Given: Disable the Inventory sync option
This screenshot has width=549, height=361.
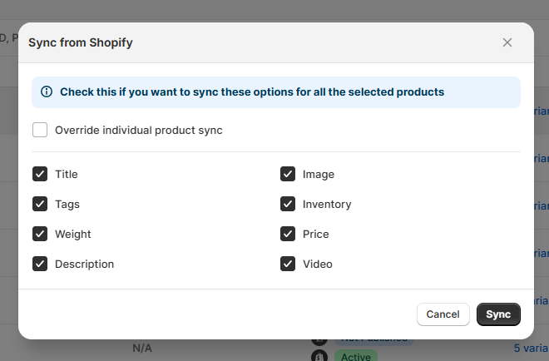Looking at the screenshot, I should [288, 204].
